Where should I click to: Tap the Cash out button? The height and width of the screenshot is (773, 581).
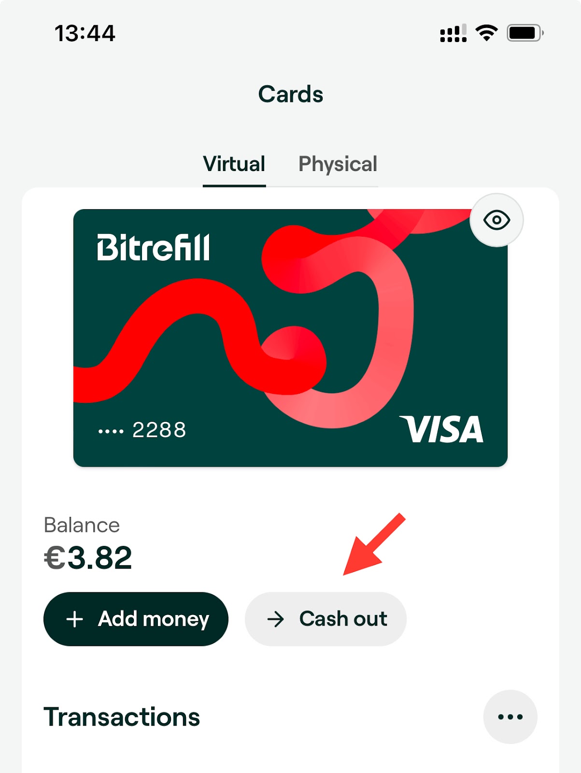tap(326, 619)
